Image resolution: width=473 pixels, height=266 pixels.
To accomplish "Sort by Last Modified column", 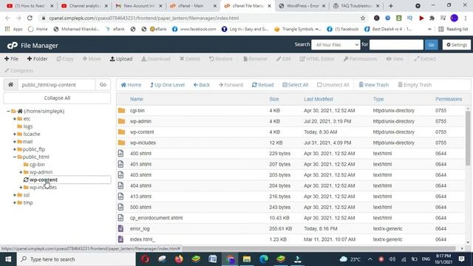I will tap(319, 99).
